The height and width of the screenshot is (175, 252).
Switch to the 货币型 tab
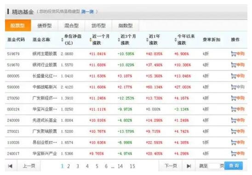pos(98,26)
